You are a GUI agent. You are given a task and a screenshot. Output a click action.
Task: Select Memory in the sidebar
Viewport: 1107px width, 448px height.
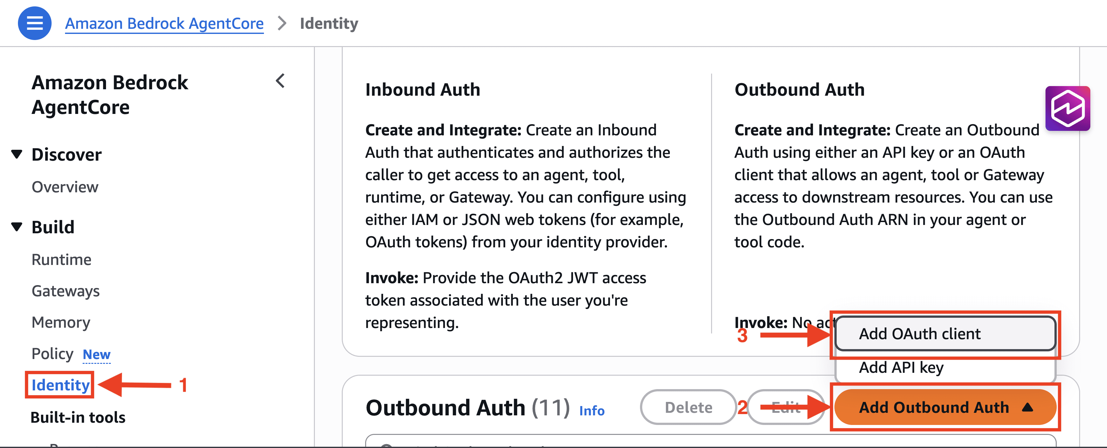point(61,322)
